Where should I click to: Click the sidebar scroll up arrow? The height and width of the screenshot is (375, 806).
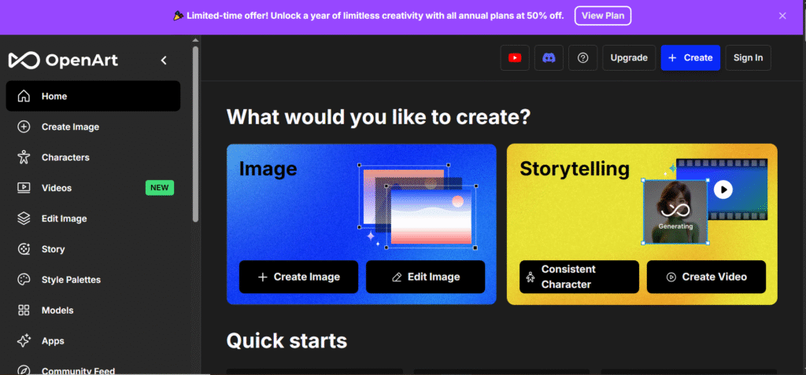click(x=195, y=40)
